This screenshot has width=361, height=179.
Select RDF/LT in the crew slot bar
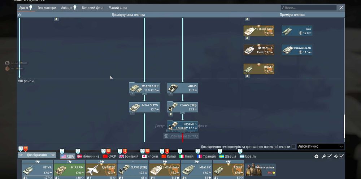(x=228, y=170)
